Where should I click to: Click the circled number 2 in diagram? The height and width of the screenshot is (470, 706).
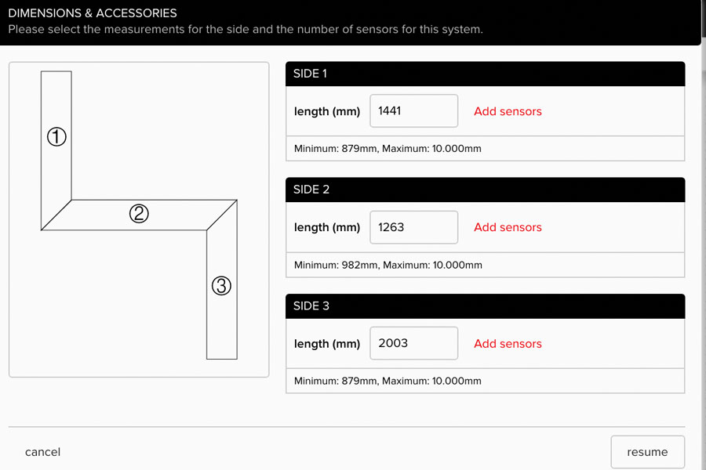(139, 214)
